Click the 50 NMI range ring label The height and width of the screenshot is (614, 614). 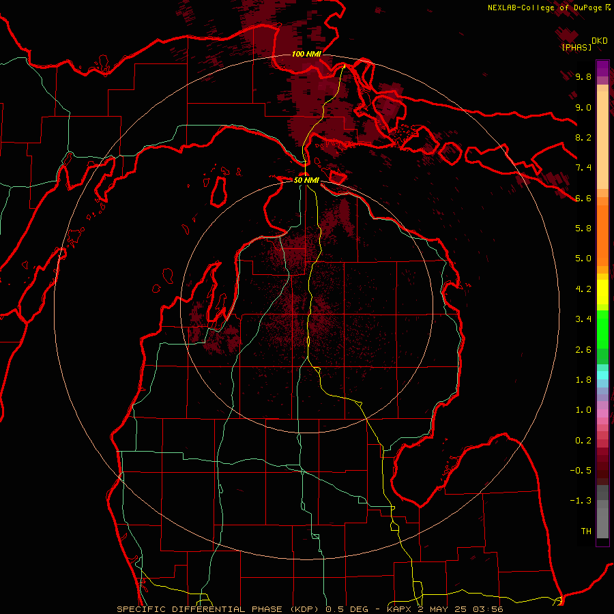[306, 180]
